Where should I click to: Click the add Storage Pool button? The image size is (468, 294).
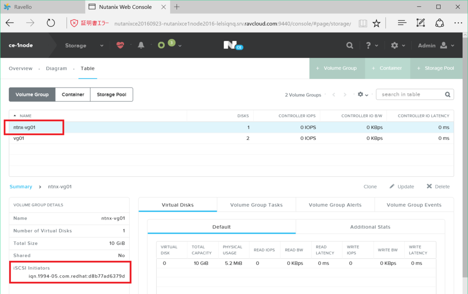tap(436, 68)
